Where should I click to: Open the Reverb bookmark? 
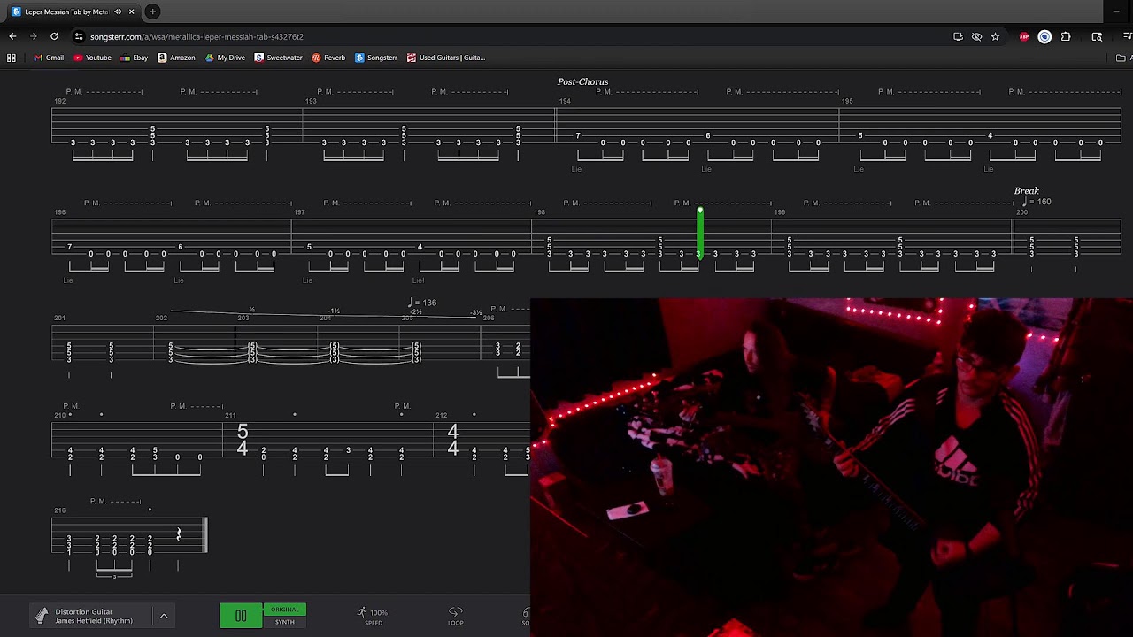[x=328, y=58]
